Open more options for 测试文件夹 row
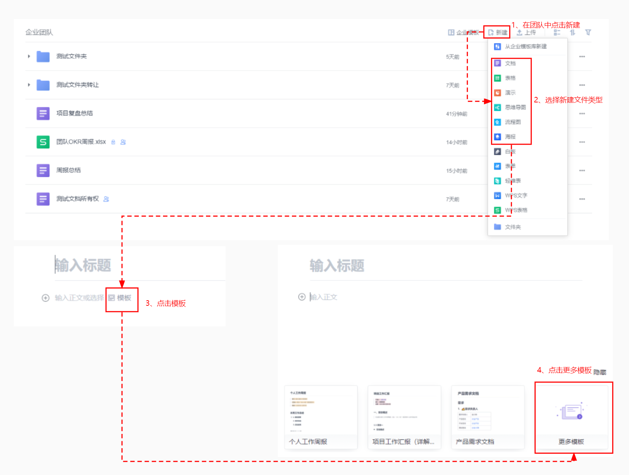Viewport: 629px width, 475px height. pos(582,57)
